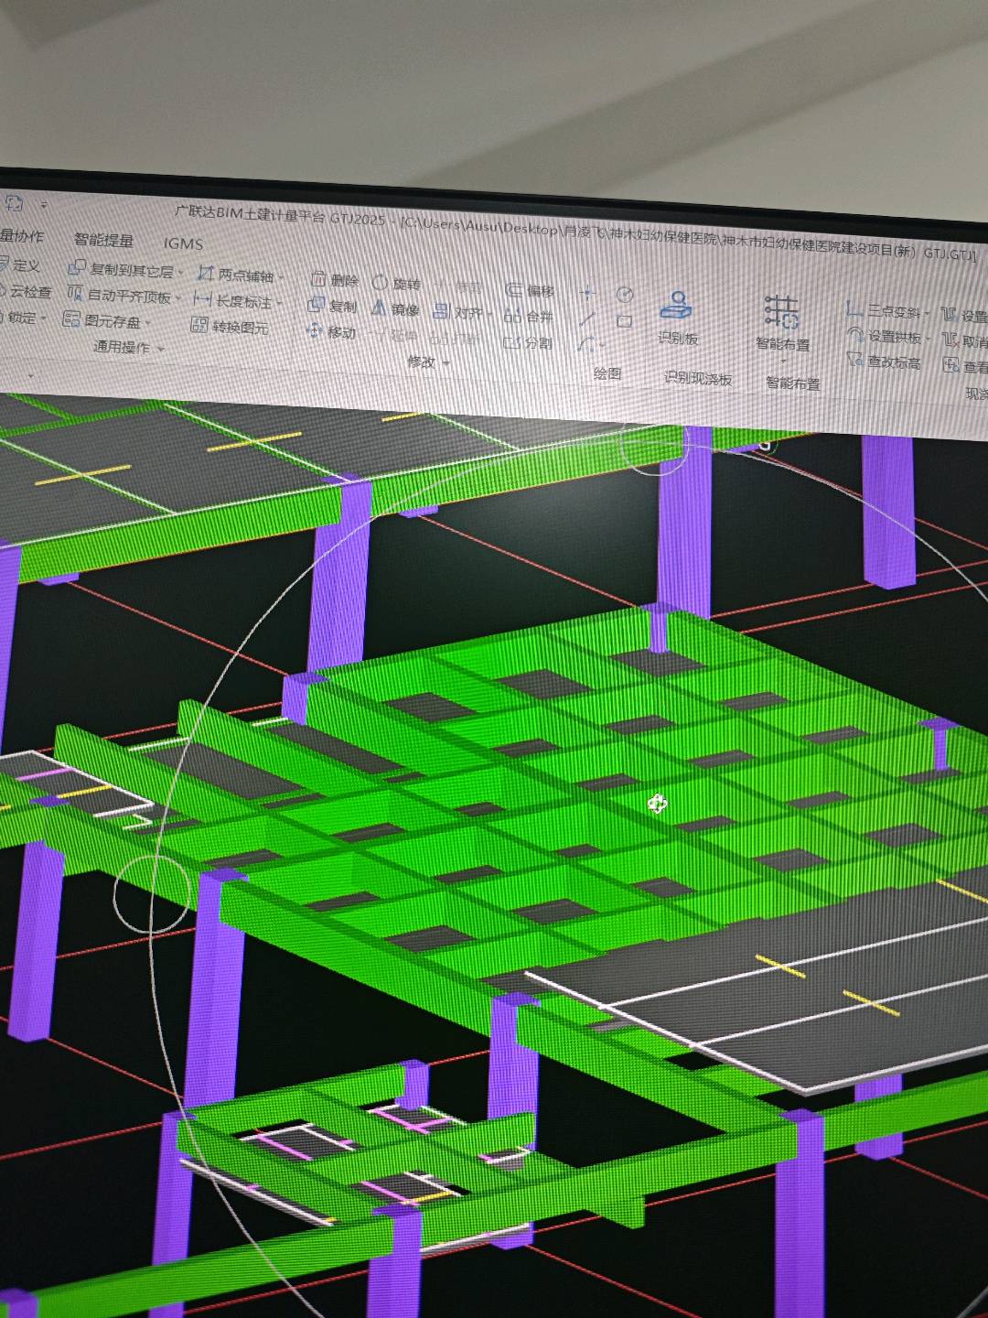This screenshot has height=1318, width=988.
Task: Select the circle draw tool in 绘图
Action: (x=625, y=295)
